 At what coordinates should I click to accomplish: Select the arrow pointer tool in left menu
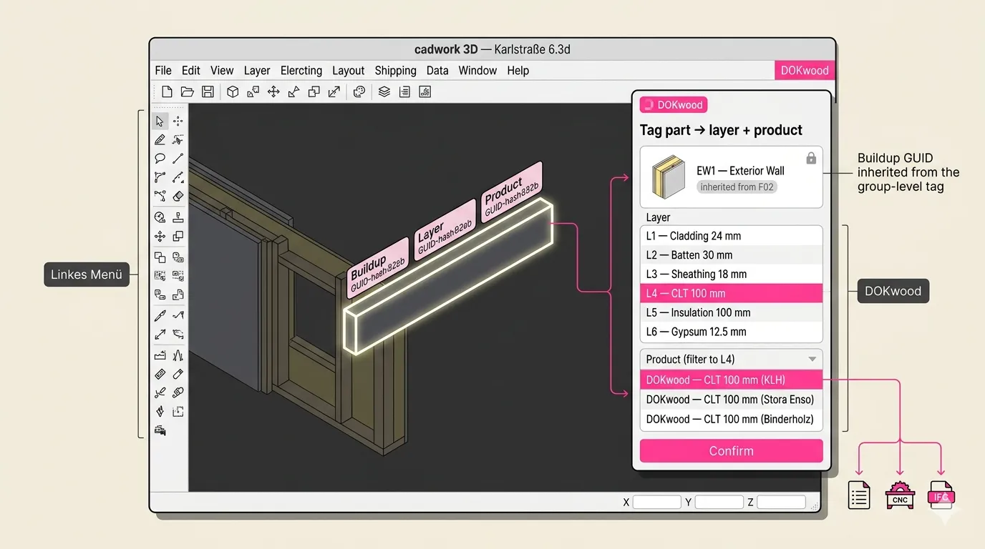pos(160,122)
